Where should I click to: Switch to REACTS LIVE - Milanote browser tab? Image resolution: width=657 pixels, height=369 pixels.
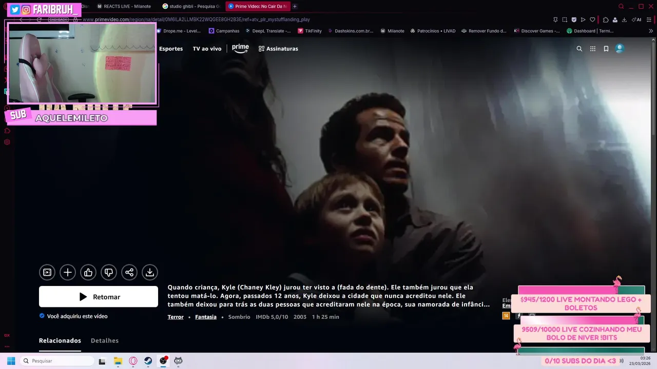click(124, 6)
